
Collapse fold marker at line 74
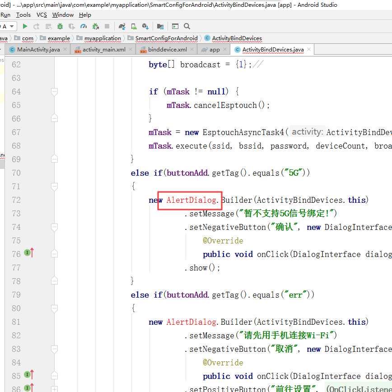point(54,227)
